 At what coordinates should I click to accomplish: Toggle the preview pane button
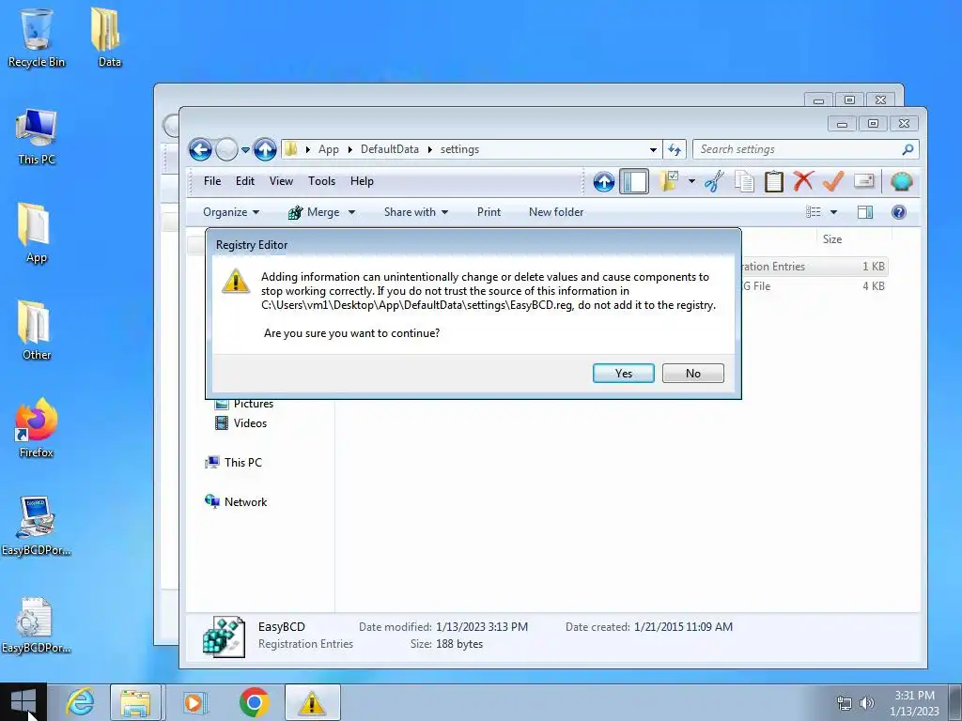(x=865, y=212)
